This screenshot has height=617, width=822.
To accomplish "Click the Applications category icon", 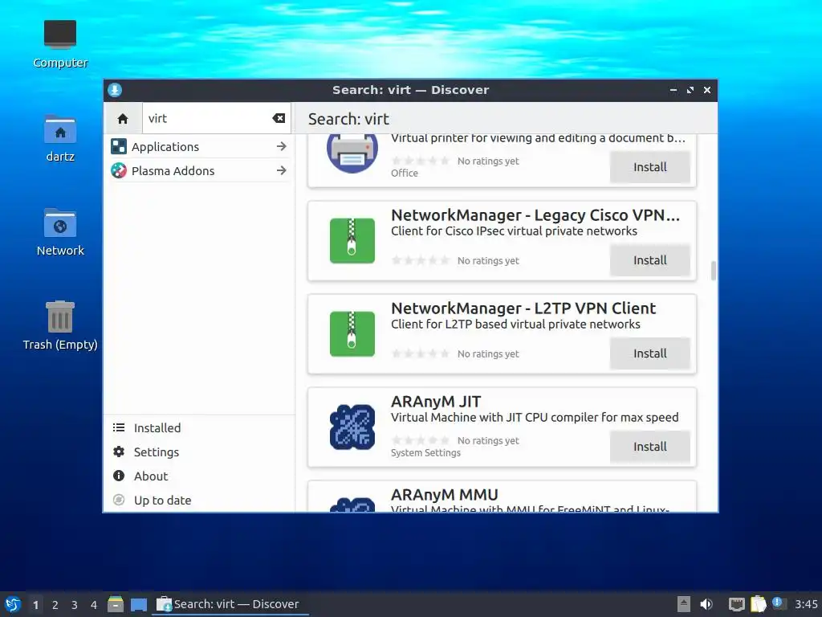I will [x=119, y=146].
